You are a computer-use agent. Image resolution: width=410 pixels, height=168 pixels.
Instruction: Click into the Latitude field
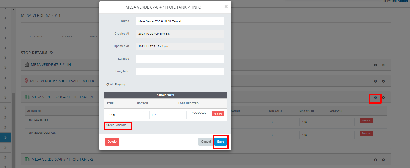click(x=180, y=59)
